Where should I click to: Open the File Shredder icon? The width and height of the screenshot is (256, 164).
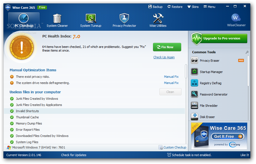click(x=194, y=105)
